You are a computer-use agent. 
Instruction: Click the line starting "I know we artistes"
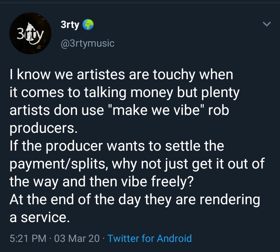point(121,75)
